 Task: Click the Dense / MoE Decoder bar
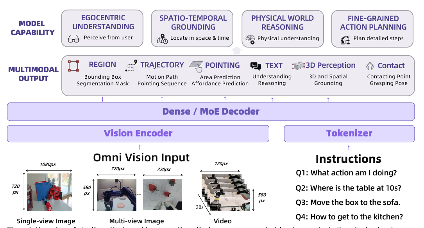(211, 111)
